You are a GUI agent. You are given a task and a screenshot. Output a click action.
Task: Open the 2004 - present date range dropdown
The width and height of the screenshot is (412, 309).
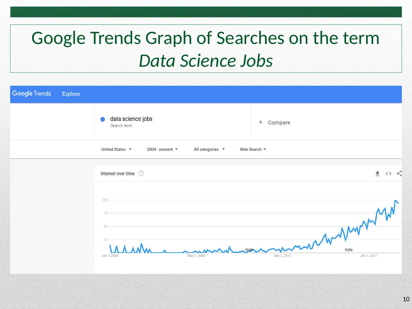(x=163, y=149)
